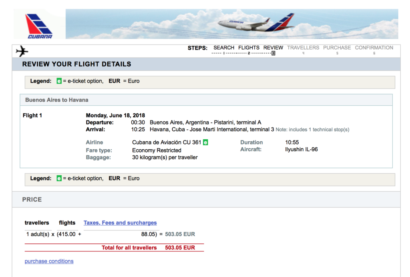This screenshot has height=277, width=410.
Task: Click the e-ticket icon next to CU 361
Action: 206,142
